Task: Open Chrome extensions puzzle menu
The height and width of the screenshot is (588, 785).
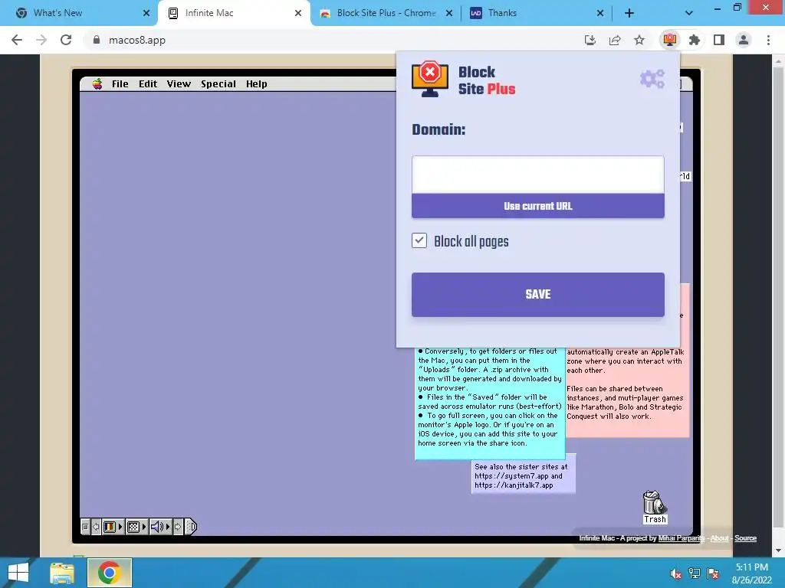Action: 695,40
